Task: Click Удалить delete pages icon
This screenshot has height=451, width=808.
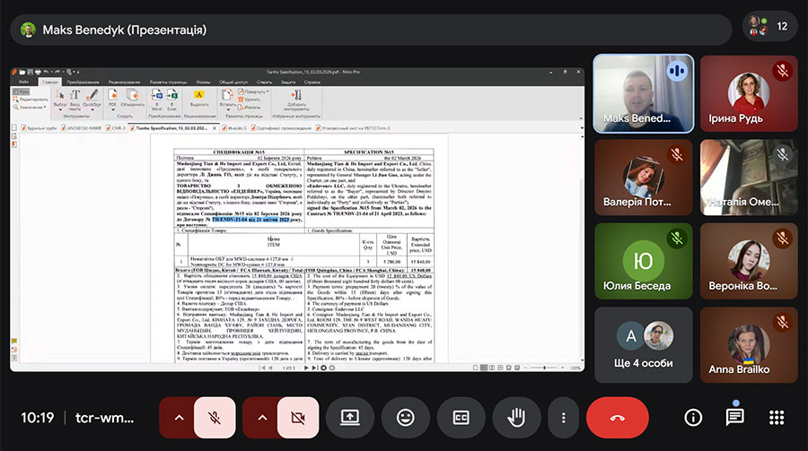Action: point(250,100)
